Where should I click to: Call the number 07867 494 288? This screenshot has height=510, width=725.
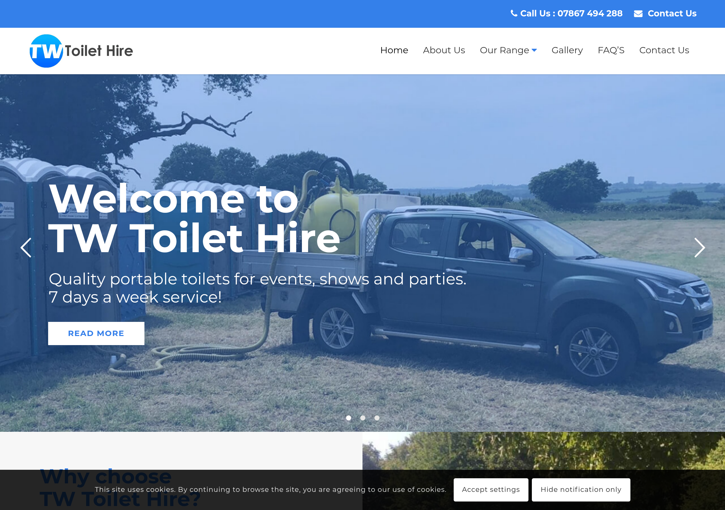[x=590, y=14]
